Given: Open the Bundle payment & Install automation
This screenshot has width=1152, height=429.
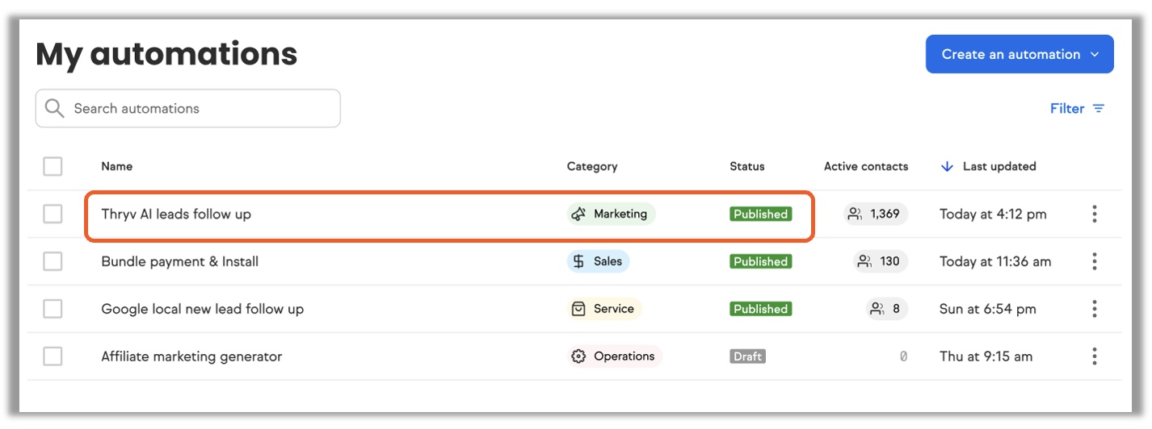Looking at the screenshot, I should pyautogui.click(x=179, y=261).
